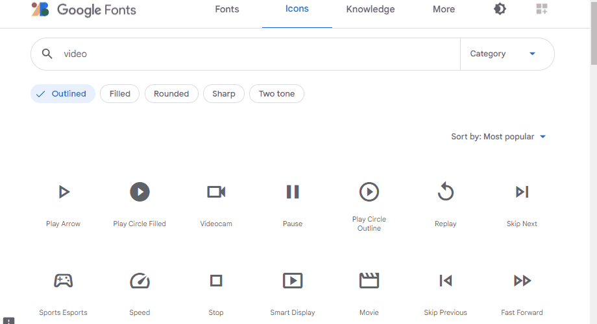Click into the search field containing video
The height and width of the screenshot is (324, 597).
(x=253, y=54)
